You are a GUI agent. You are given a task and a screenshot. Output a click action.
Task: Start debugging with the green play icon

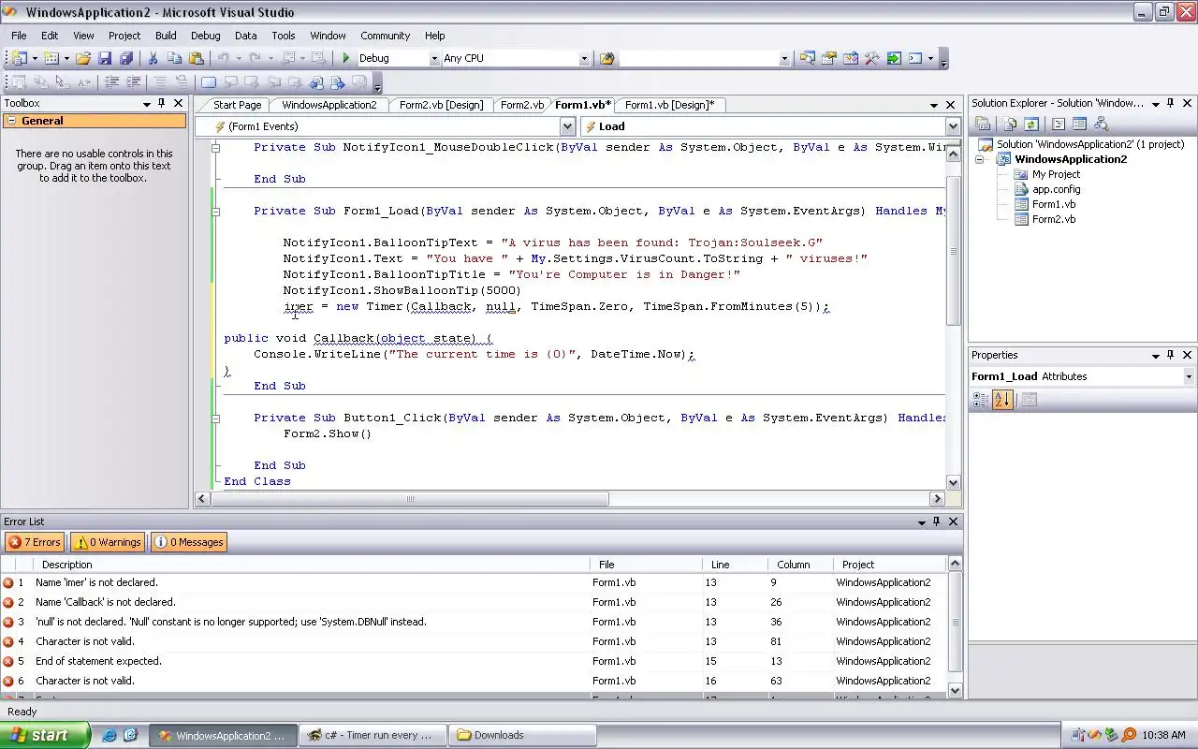click(345, 58)
